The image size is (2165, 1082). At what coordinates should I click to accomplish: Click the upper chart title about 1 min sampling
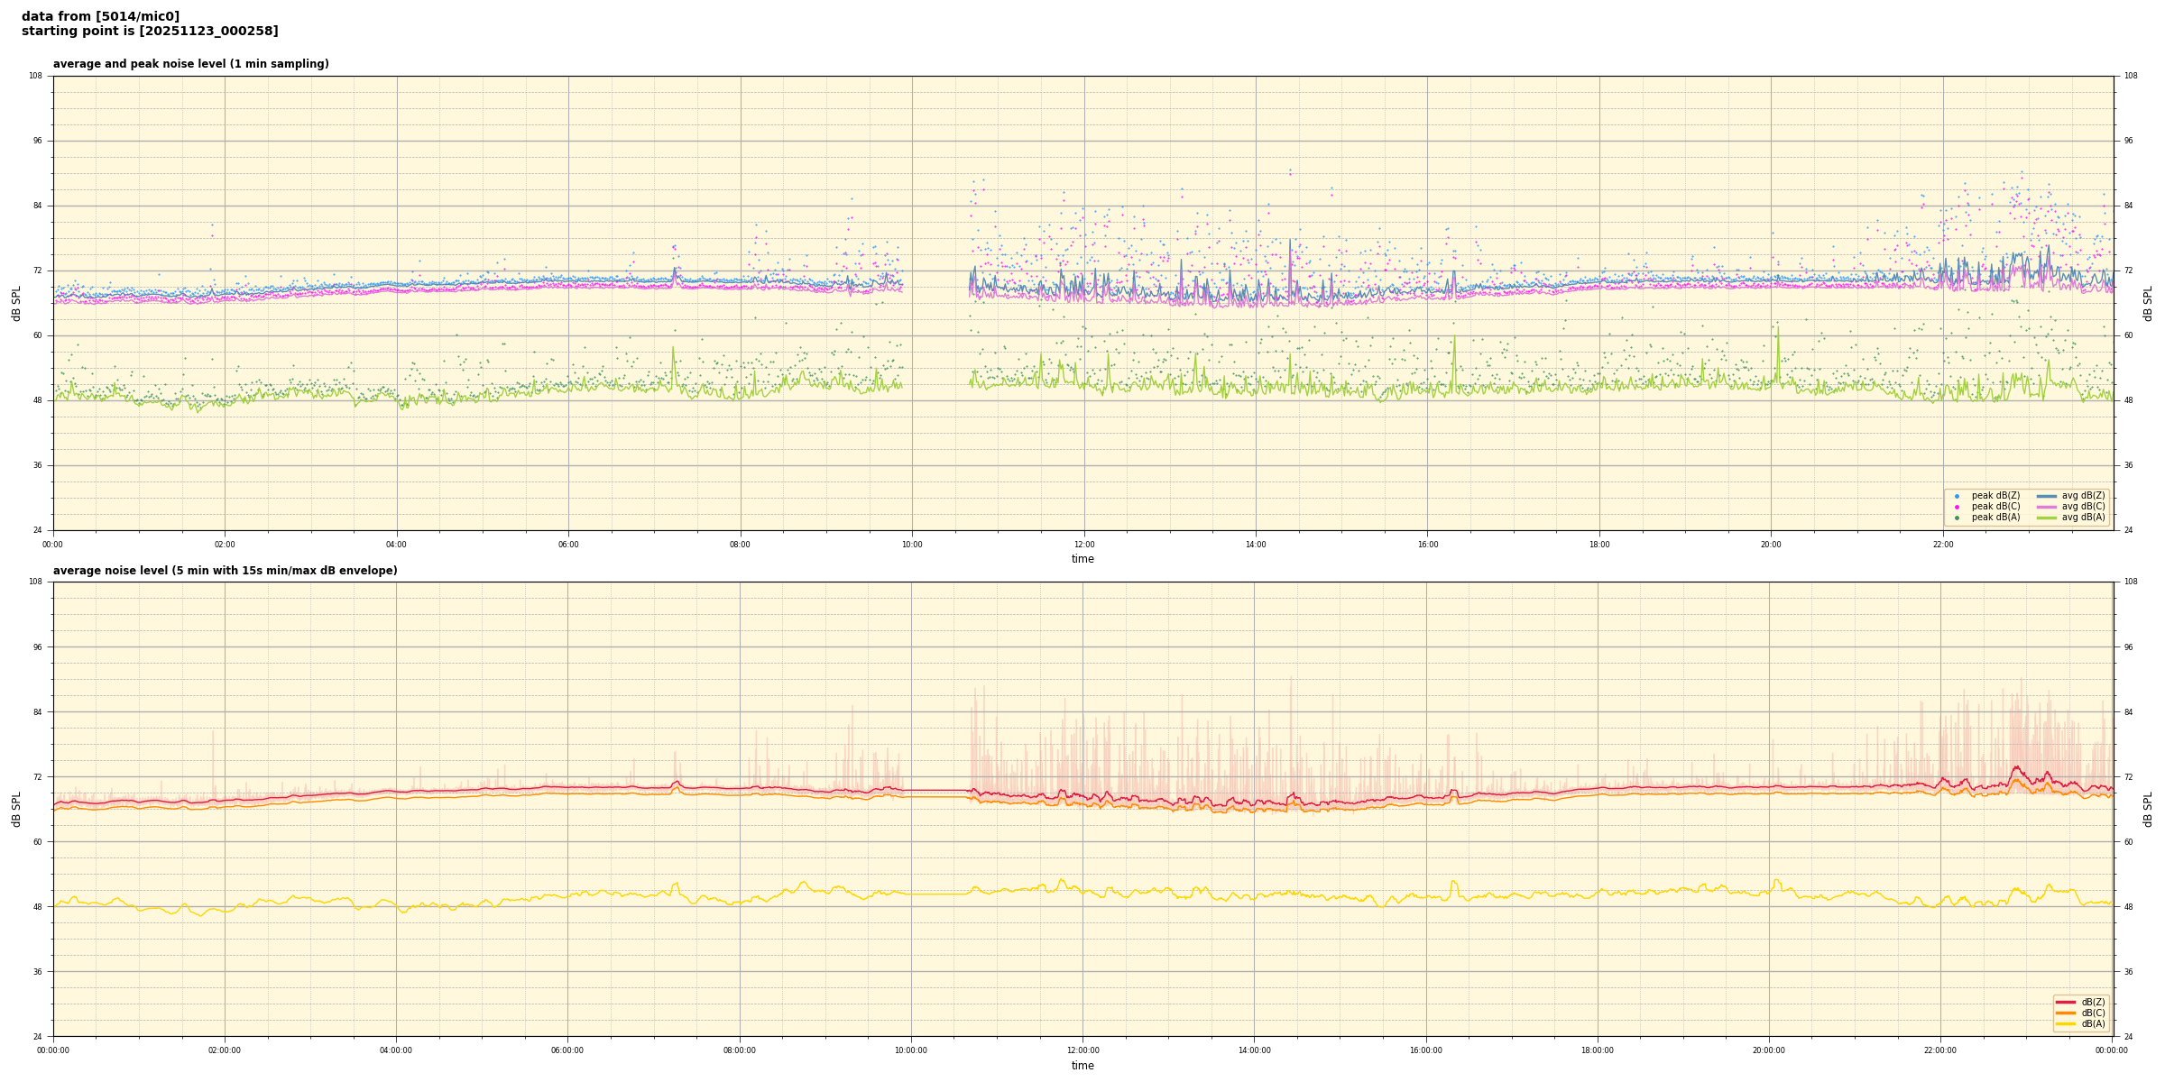190,64
